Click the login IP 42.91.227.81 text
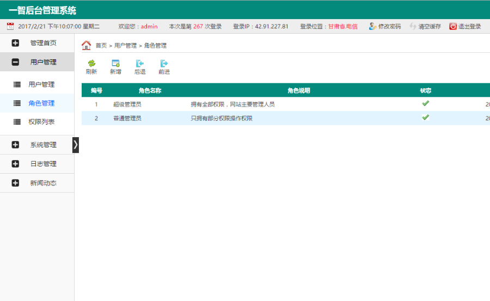 (272, 27)
